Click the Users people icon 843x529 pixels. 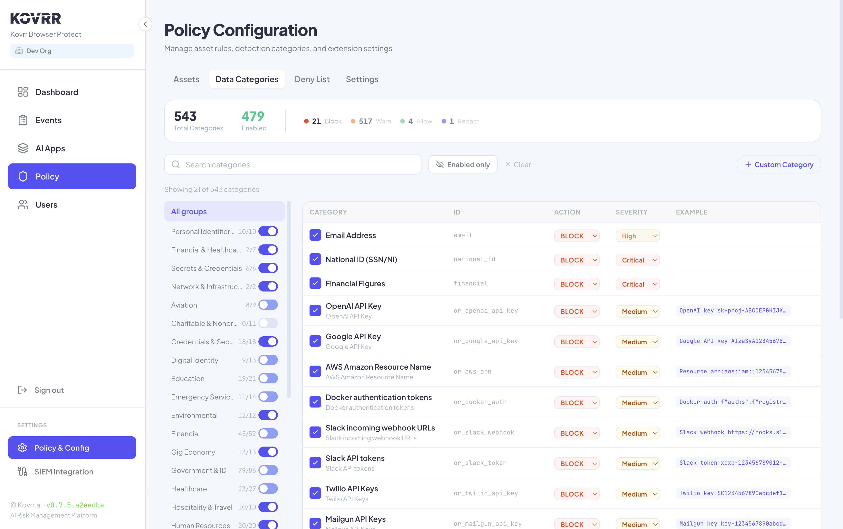(x=23, y=205)
